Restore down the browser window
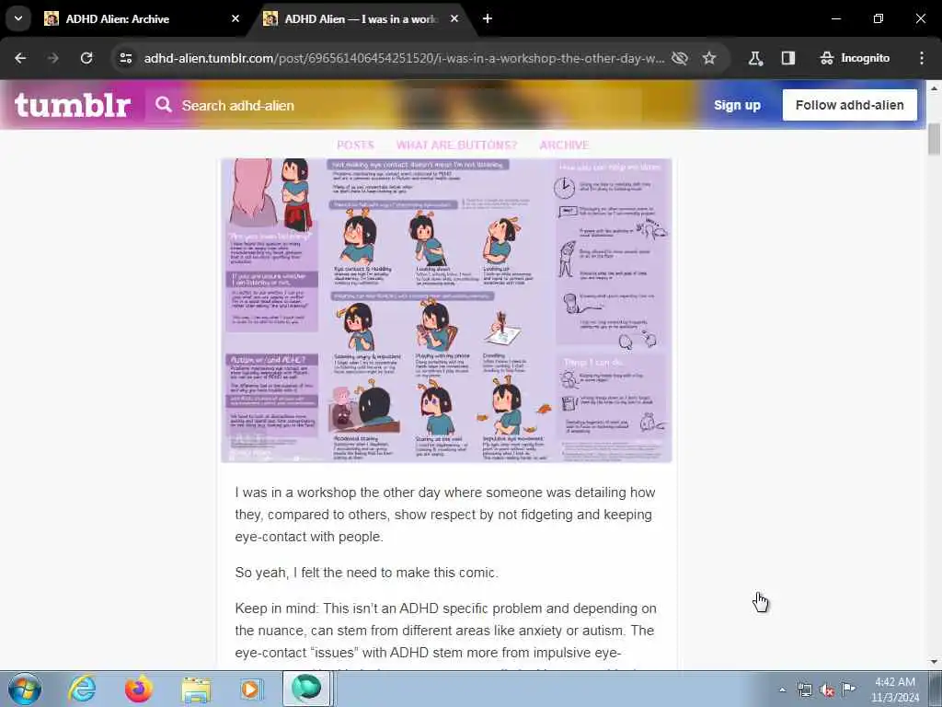 (879, 18)
